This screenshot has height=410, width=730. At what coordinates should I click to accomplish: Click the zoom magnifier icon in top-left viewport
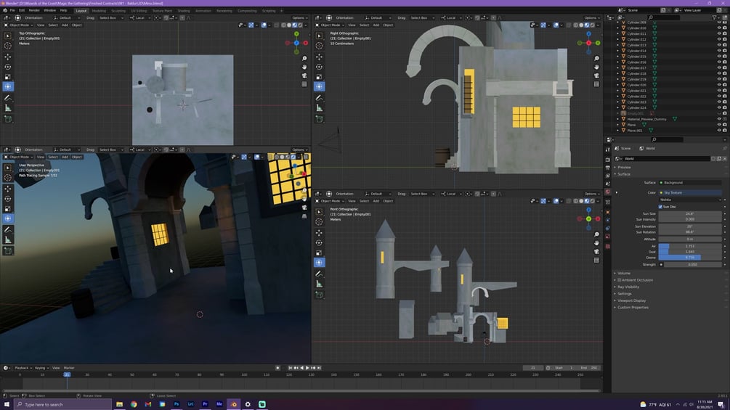coord(304,58)
